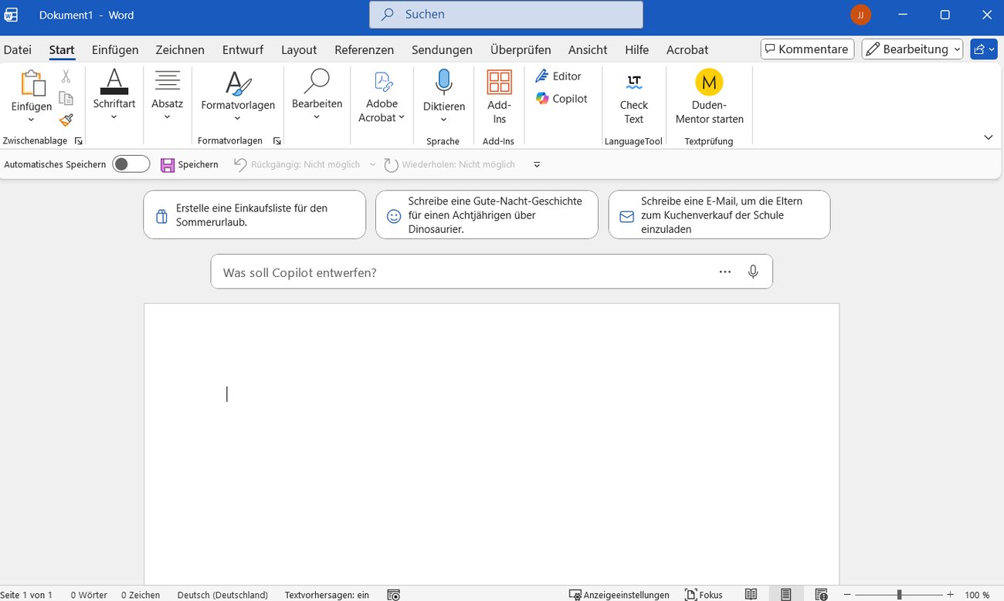Image resolution: width=1004 pixels, height=601 pixels.
Task: Toggle Automatisches Speichern switch
Action: point(131,164)
